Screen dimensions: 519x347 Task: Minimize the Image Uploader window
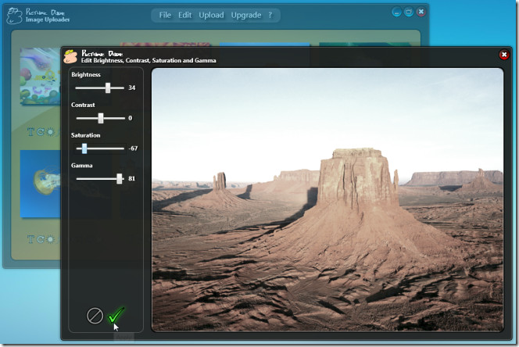tap(396, 13)
